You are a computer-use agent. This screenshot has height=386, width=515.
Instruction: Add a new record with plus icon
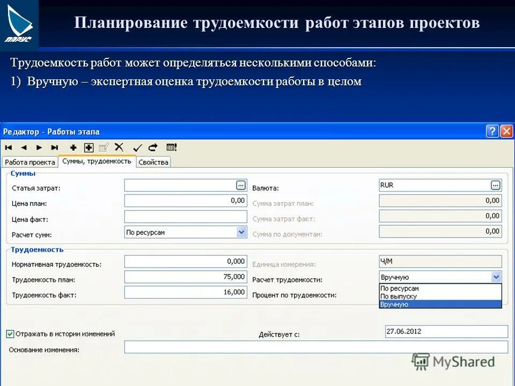coord(72,147)
